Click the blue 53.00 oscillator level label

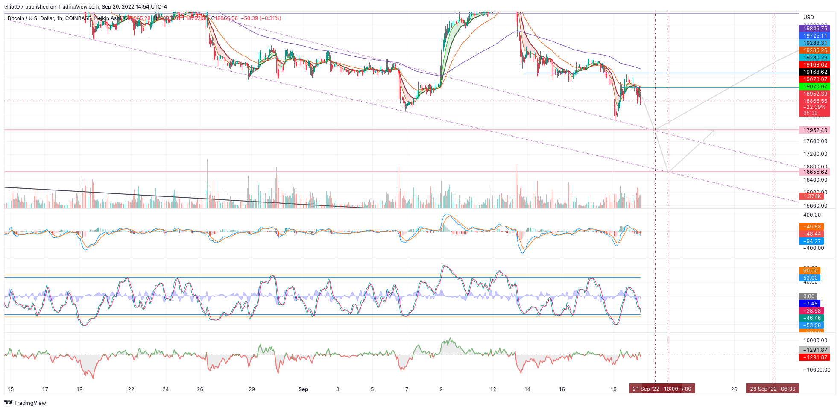tap(810, 278)
